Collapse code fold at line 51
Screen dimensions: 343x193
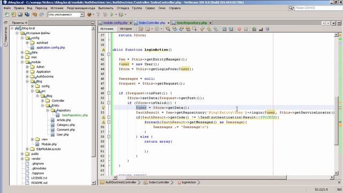pyautogui.click(x=109, y=103)
